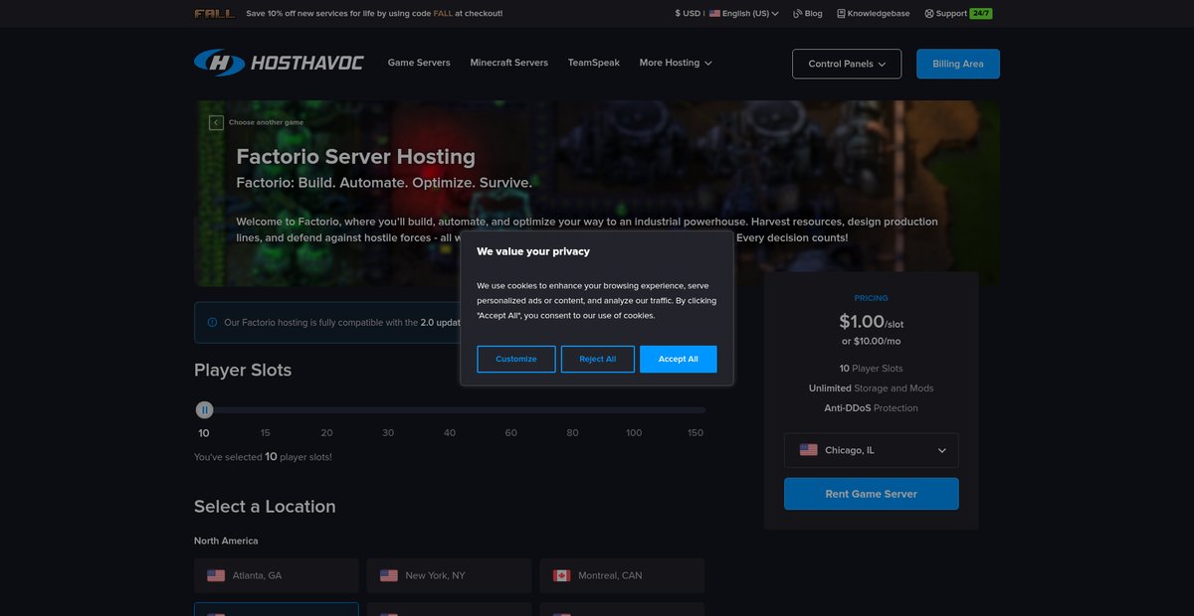1194x616 pixels.
Task: Click the North America region label
Action: [x=226, y=541]
